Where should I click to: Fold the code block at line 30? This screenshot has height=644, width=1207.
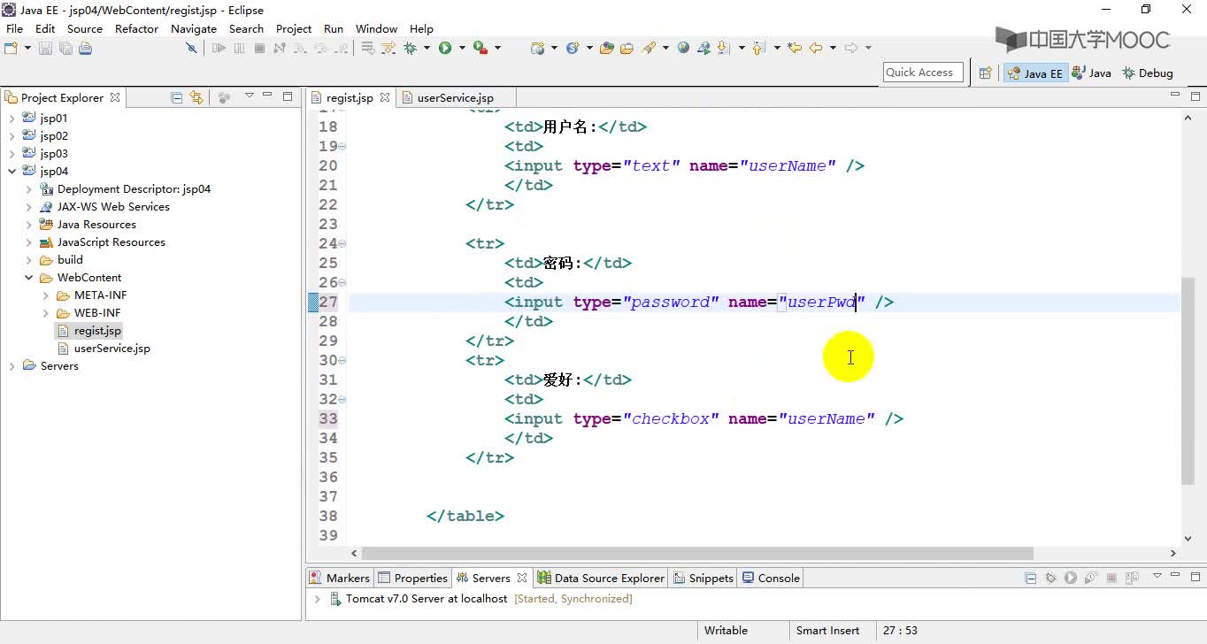tap(342, 360)
